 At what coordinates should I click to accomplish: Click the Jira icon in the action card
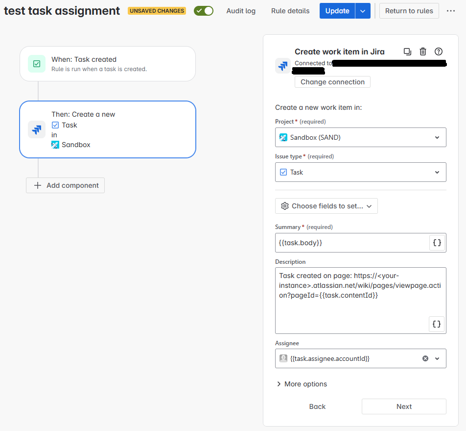37,129
